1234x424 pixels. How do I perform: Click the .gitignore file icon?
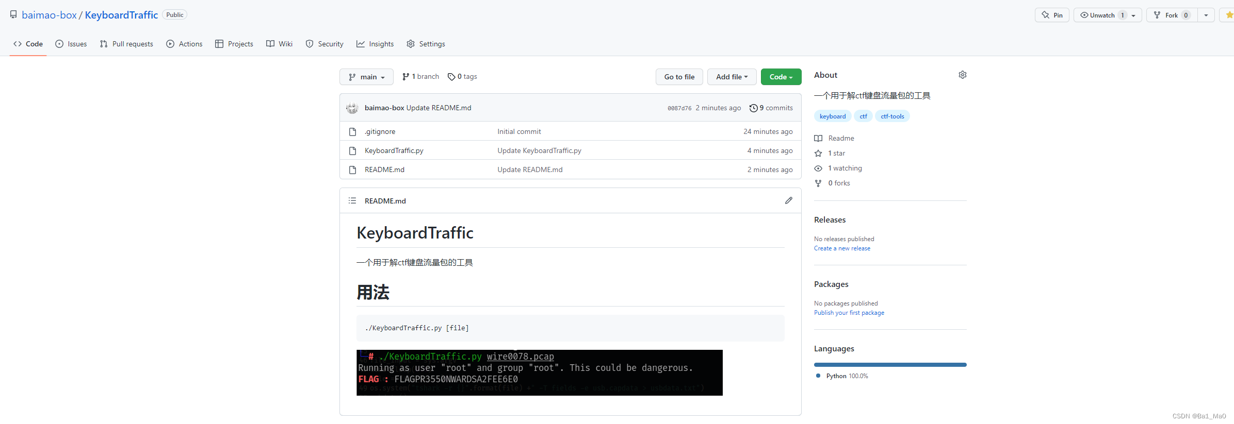click(x=352, y=131)
